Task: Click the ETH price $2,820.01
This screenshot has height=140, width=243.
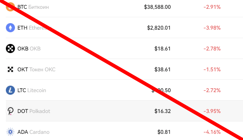Action: coord(159,28)
